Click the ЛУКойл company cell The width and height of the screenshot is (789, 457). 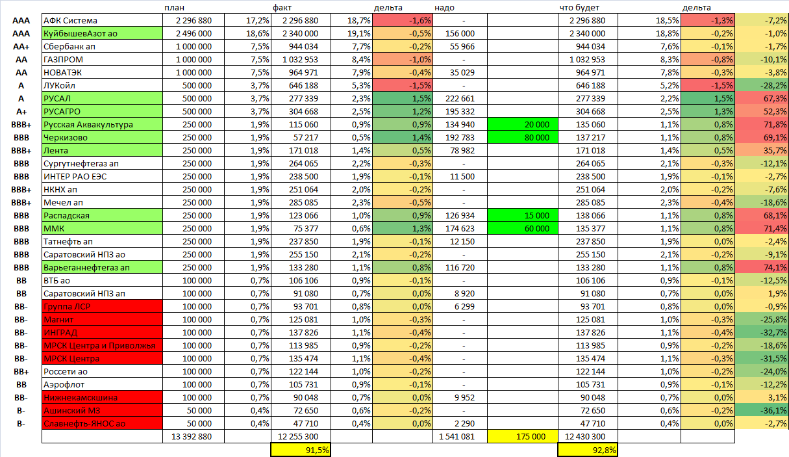click(x=101, y=85)
